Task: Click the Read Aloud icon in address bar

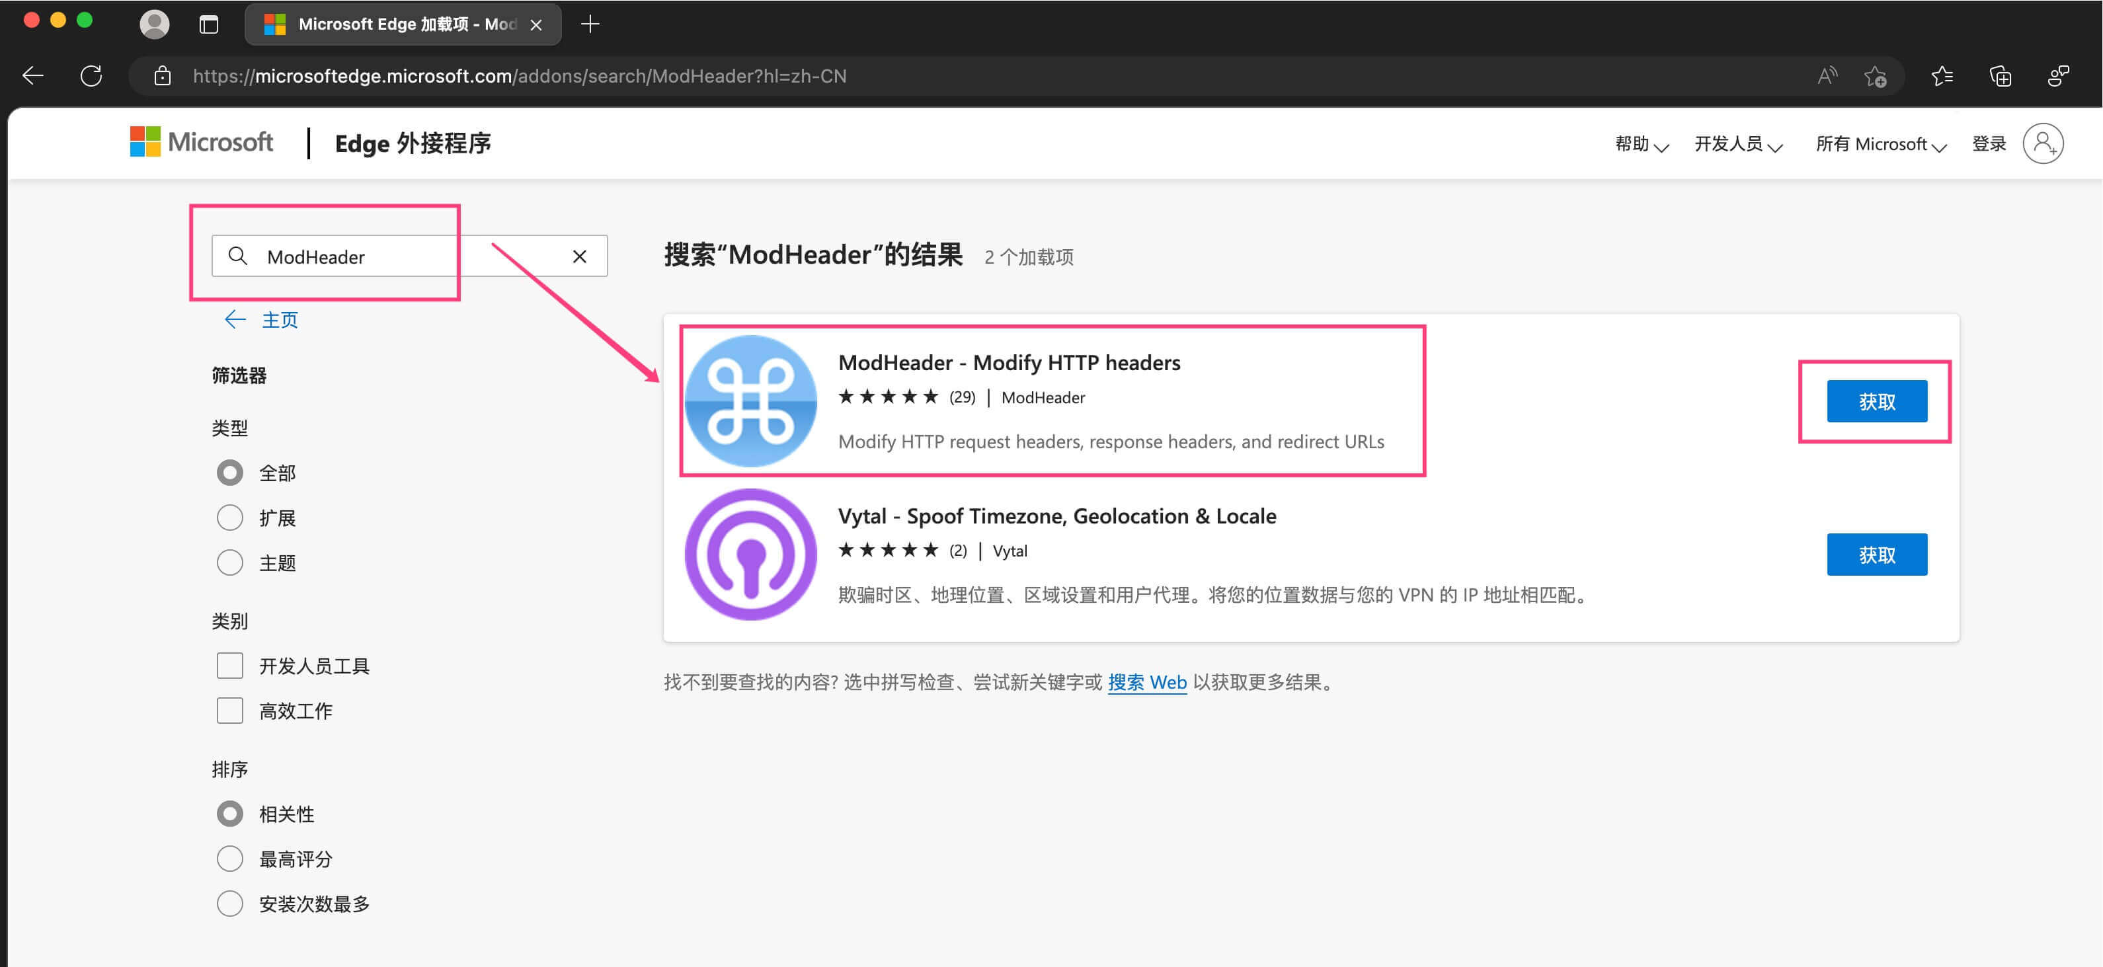Action: [x=1826, y=76]
